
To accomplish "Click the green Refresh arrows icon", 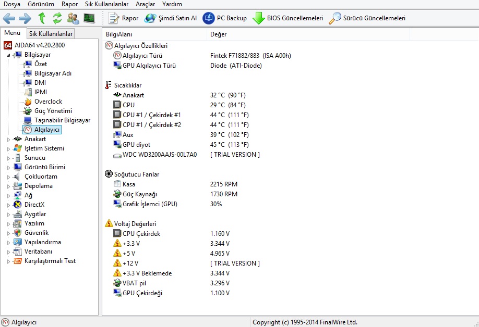I will coord(57,18).
